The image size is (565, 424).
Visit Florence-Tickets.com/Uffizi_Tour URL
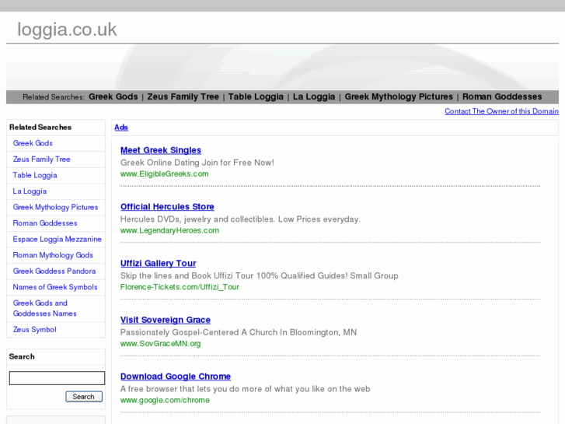pyautogui.click(x=180, y=287)
